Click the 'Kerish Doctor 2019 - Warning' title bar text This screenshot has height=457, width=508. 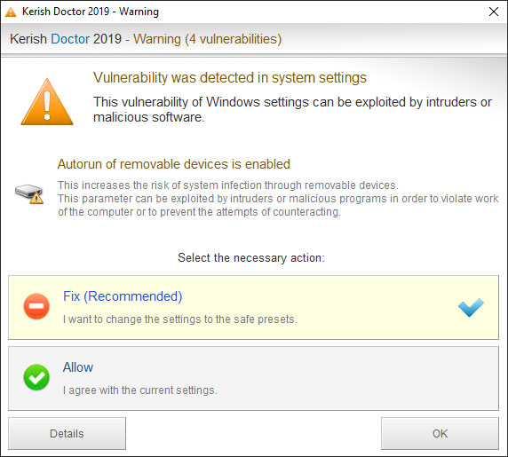click(91, 12)
